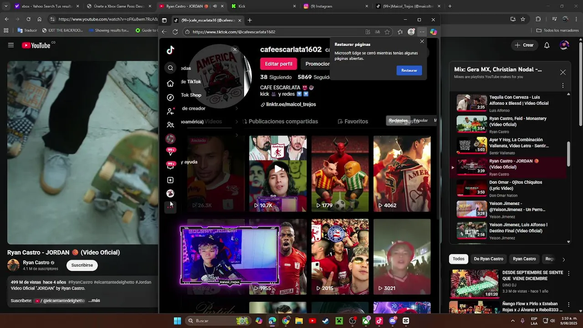
Task: Open Steam from the taskbar
Action: coord(326,321)
